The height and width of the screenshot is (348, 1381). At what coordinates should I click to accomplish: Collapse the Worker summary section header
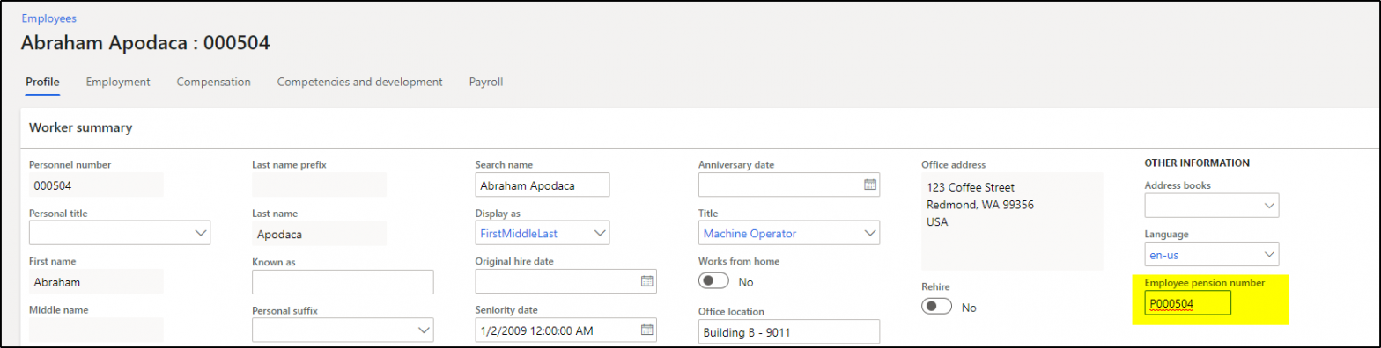click(81, 127)
